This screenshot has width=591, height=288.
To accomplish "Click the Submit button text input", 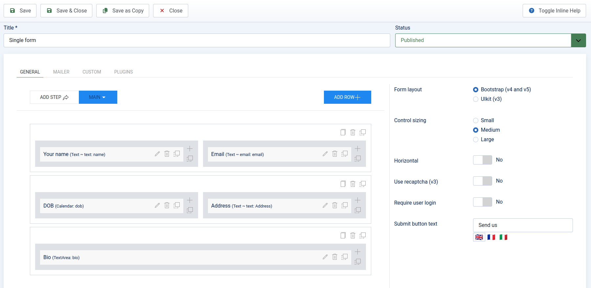I will (523, 225).
